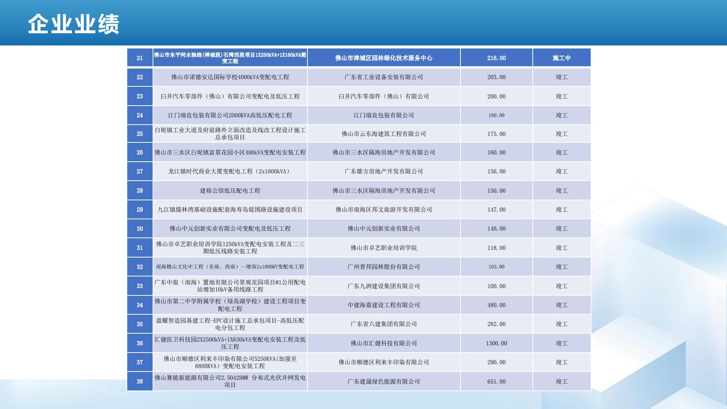Click project "南海樵山文化中工程（东座、西座）"

[198, 267]
